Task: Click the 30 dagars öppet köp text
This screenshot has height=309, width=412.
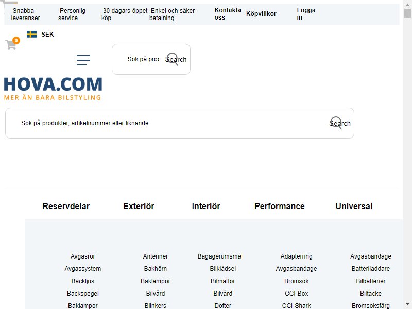Action: tap(125, 14)
